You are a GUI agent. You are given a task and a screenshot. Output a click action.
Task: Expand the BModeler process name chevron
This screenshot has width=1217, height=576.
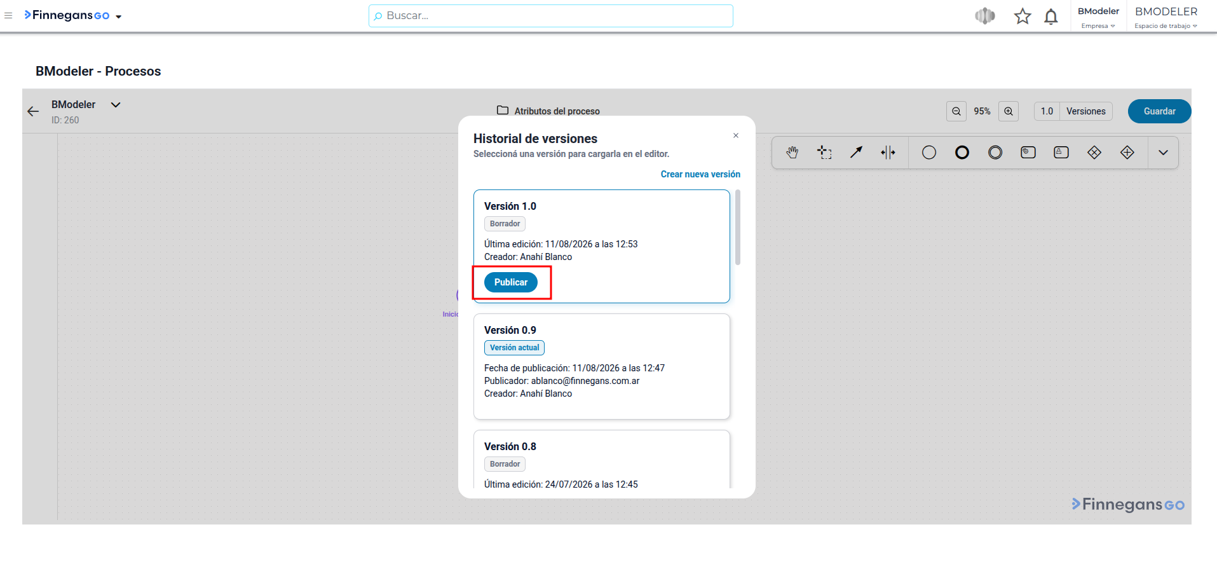coord(116,105)
